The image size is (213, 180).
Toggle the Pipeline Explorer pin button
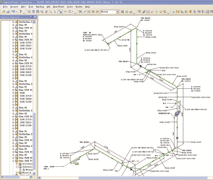pyautogui.click(x=31, y=17)
